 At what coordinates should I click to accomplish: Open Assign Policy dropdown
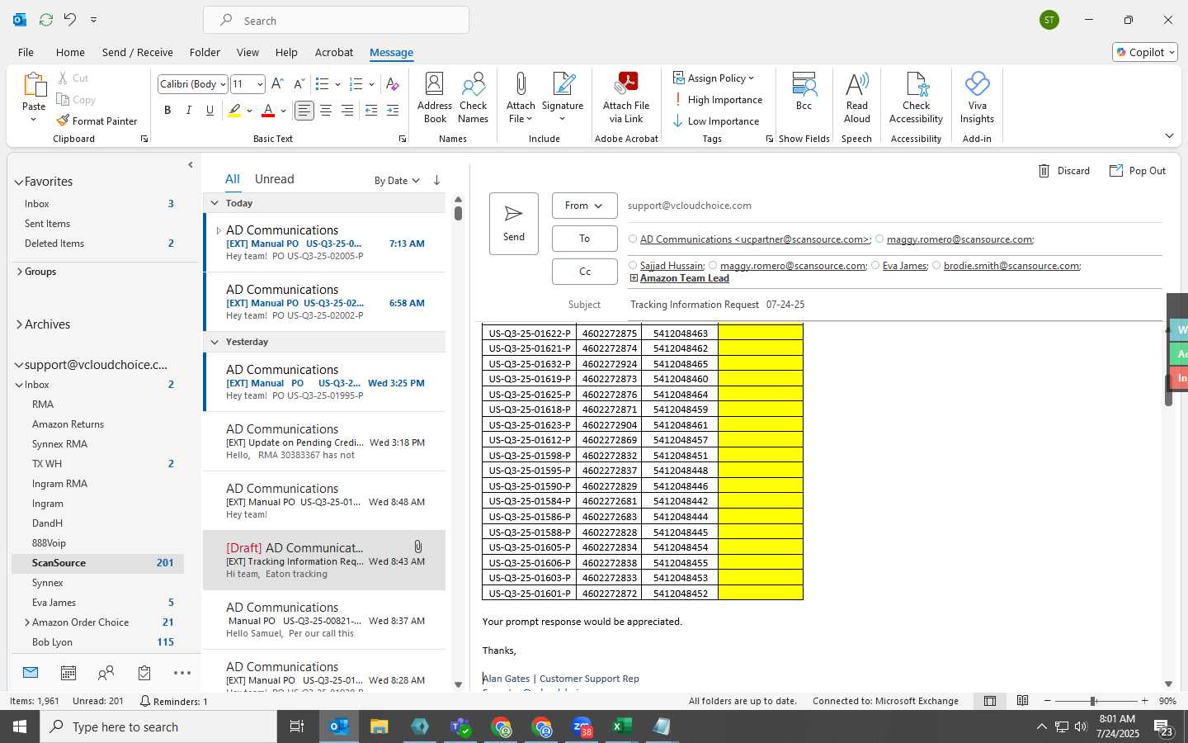click(714, 78)
